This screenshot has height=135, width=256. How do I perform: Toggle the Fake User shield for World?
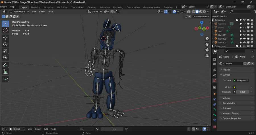tap(245, 64)
